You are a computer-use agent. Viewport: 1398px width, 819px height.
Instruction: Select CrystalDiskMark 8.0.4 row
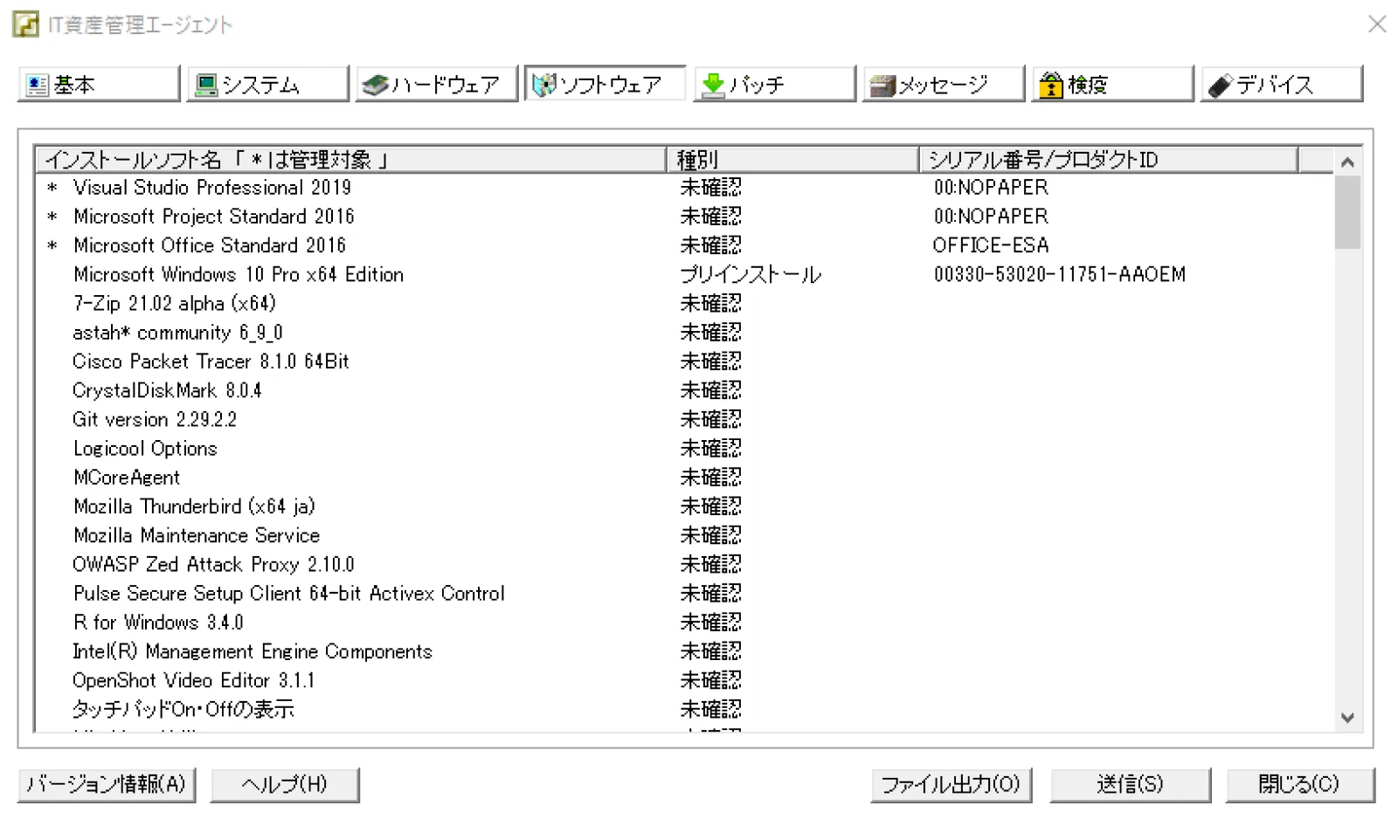click(x=685, y=390)
